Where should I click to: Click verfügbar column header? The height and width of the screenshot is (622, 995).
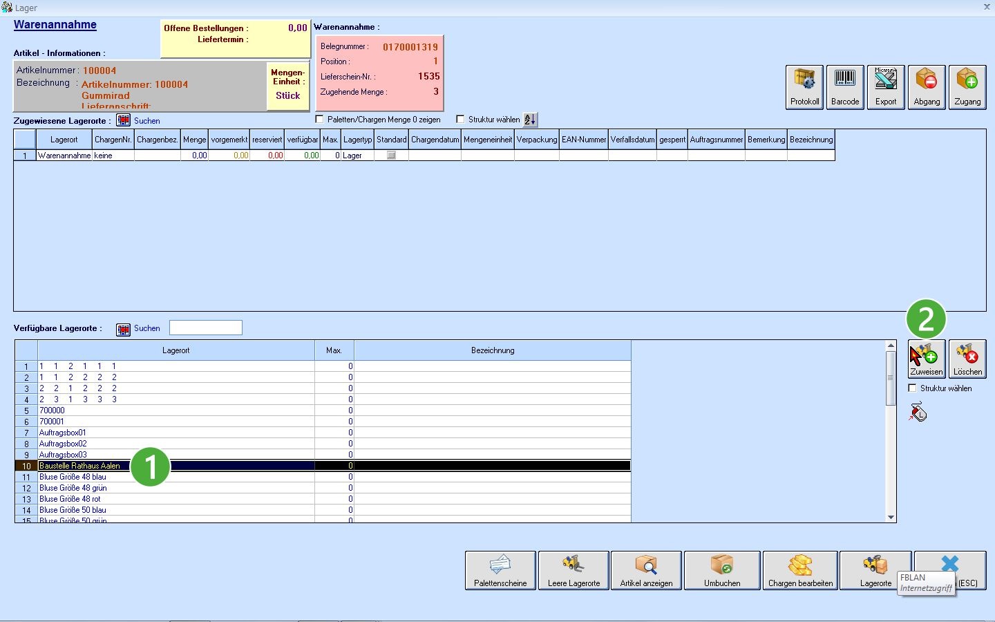click(303, 140)
